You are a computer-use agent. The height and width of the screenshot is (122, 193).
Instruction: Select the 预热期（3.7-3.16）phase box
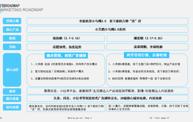(66, 38)
